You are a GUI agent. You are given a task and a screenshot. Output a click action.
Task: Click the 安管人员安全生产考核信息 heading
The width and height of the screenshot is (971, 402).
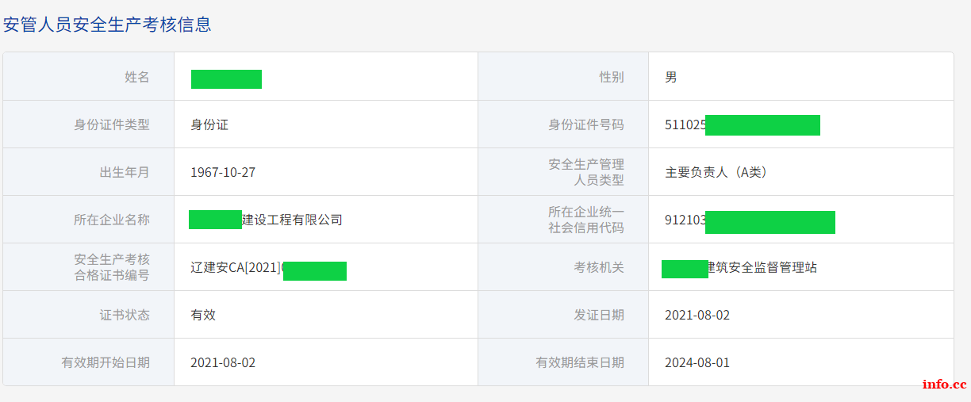click(x=108, y=24)
